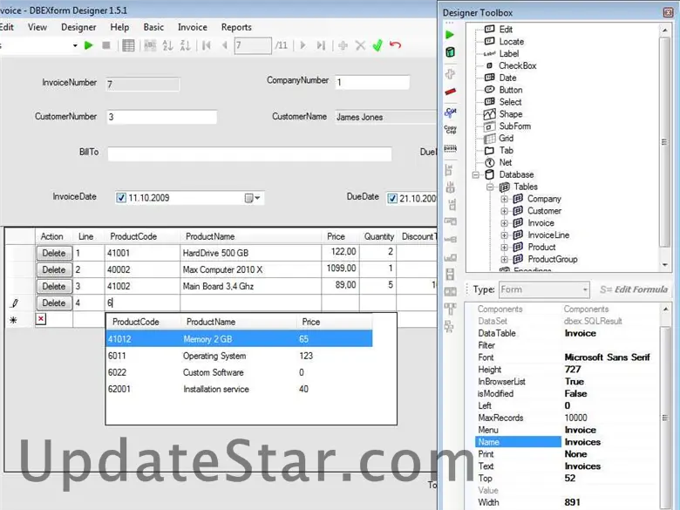Switch to grid view icon in toolbar
This screenshot has height=510, width=680.
click(128, 45)
